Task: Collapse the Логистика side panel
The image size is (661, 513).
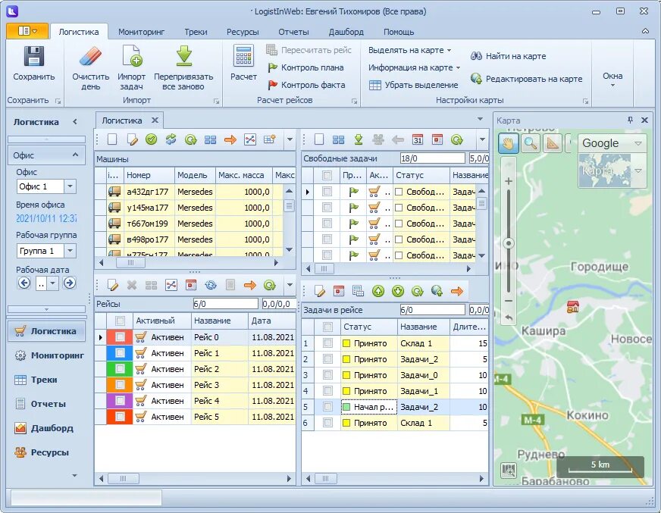Action: [75, 122]
